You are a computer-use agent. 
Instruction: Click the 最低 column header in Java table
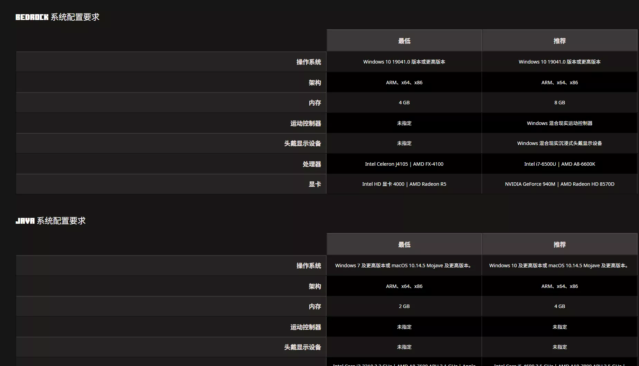point(404,244)
